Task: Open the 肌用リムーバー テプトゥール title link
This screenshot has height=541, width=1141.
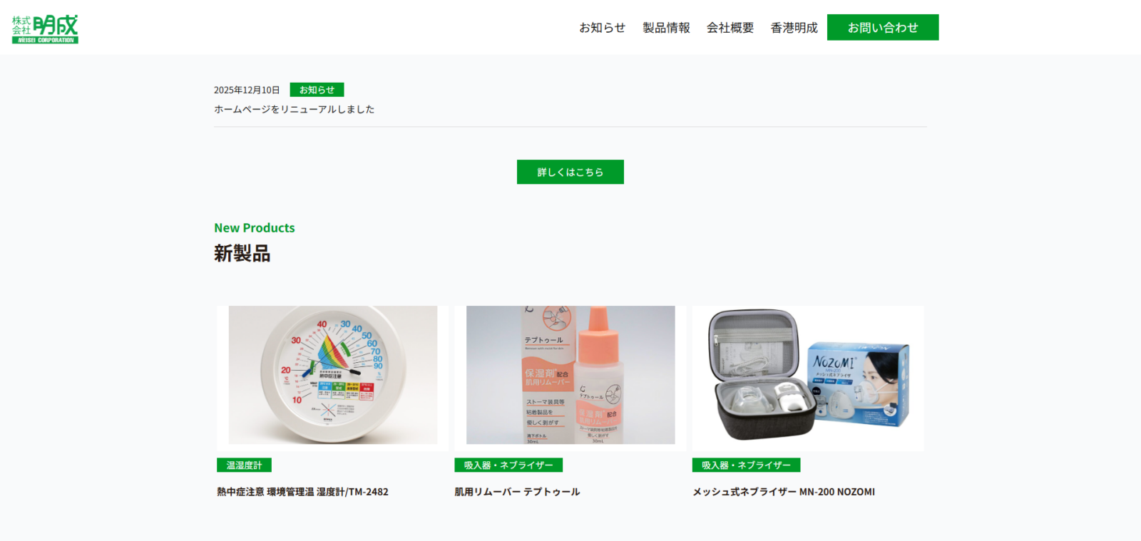Action: (518, 492)
